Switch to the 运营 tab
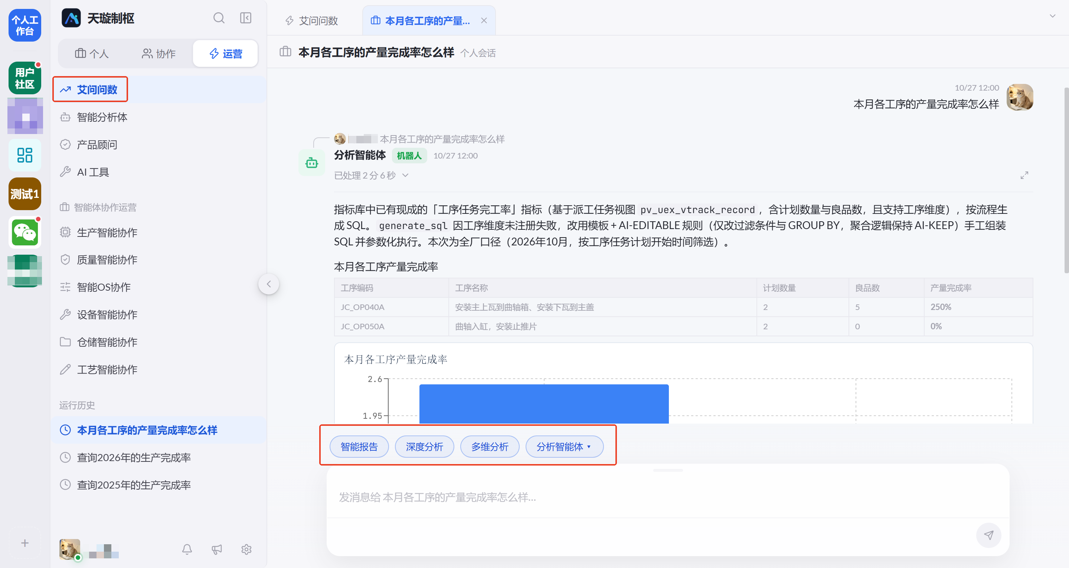Image resolution: width=1069 pixels, height=568 pixels. (x=225, y=53)
